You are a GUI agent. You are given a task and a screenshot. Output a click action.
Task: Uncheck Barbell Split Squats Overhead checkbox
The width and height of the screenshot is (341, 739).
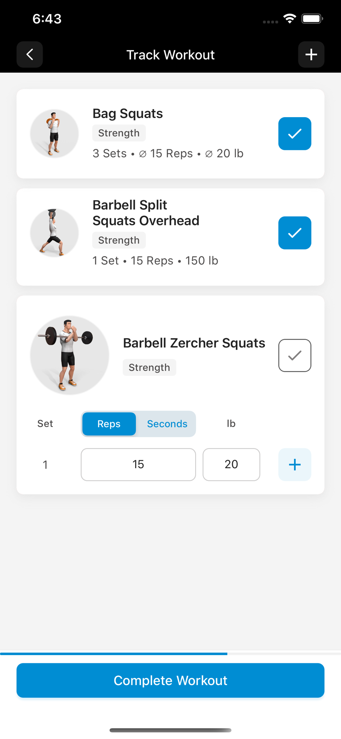(x=294, y=233)
